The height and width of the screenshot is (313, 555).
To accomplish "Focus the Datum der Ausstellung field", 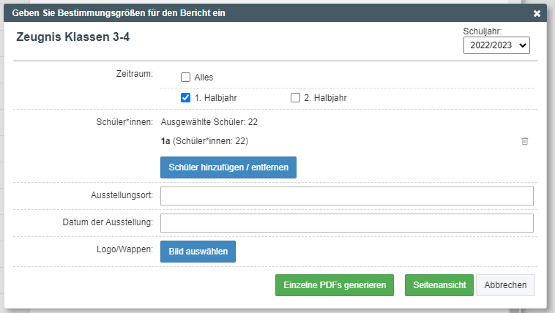I will click(x=347, y=223).
